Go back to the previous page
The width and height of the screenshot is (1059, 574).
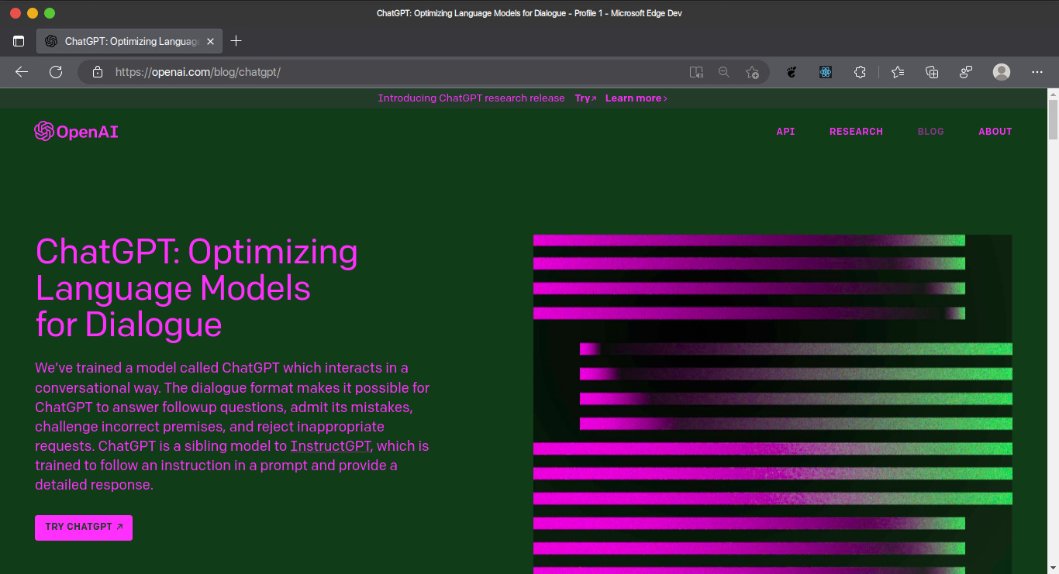22,72
